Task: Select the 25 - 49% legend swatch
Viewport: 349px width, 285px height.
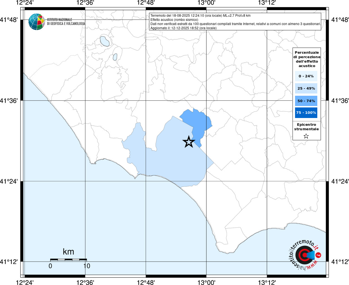Action: coord(306,89)
